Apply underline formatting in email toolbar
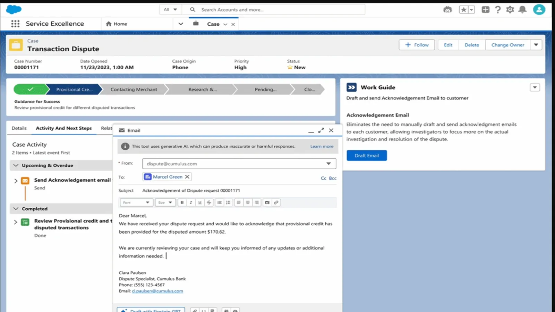 tap(200, 202)
